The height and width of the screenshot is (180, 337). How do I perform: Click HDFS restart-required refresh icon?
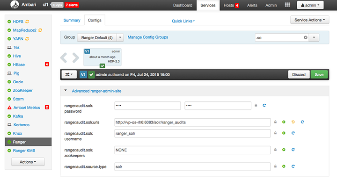[27, 22]
